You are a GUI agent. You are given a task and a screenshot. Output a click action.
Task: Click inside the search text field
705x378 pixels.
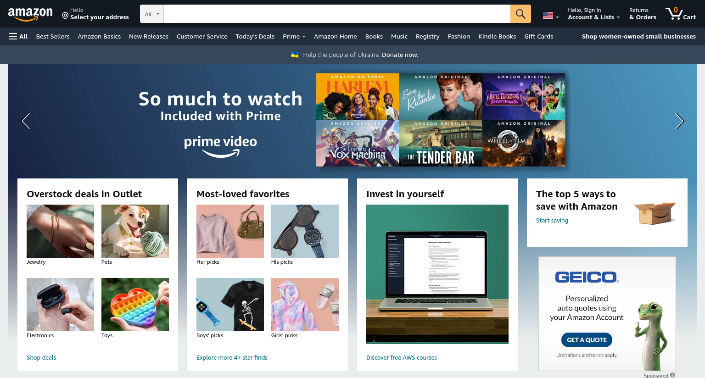(x=337, y=14)
